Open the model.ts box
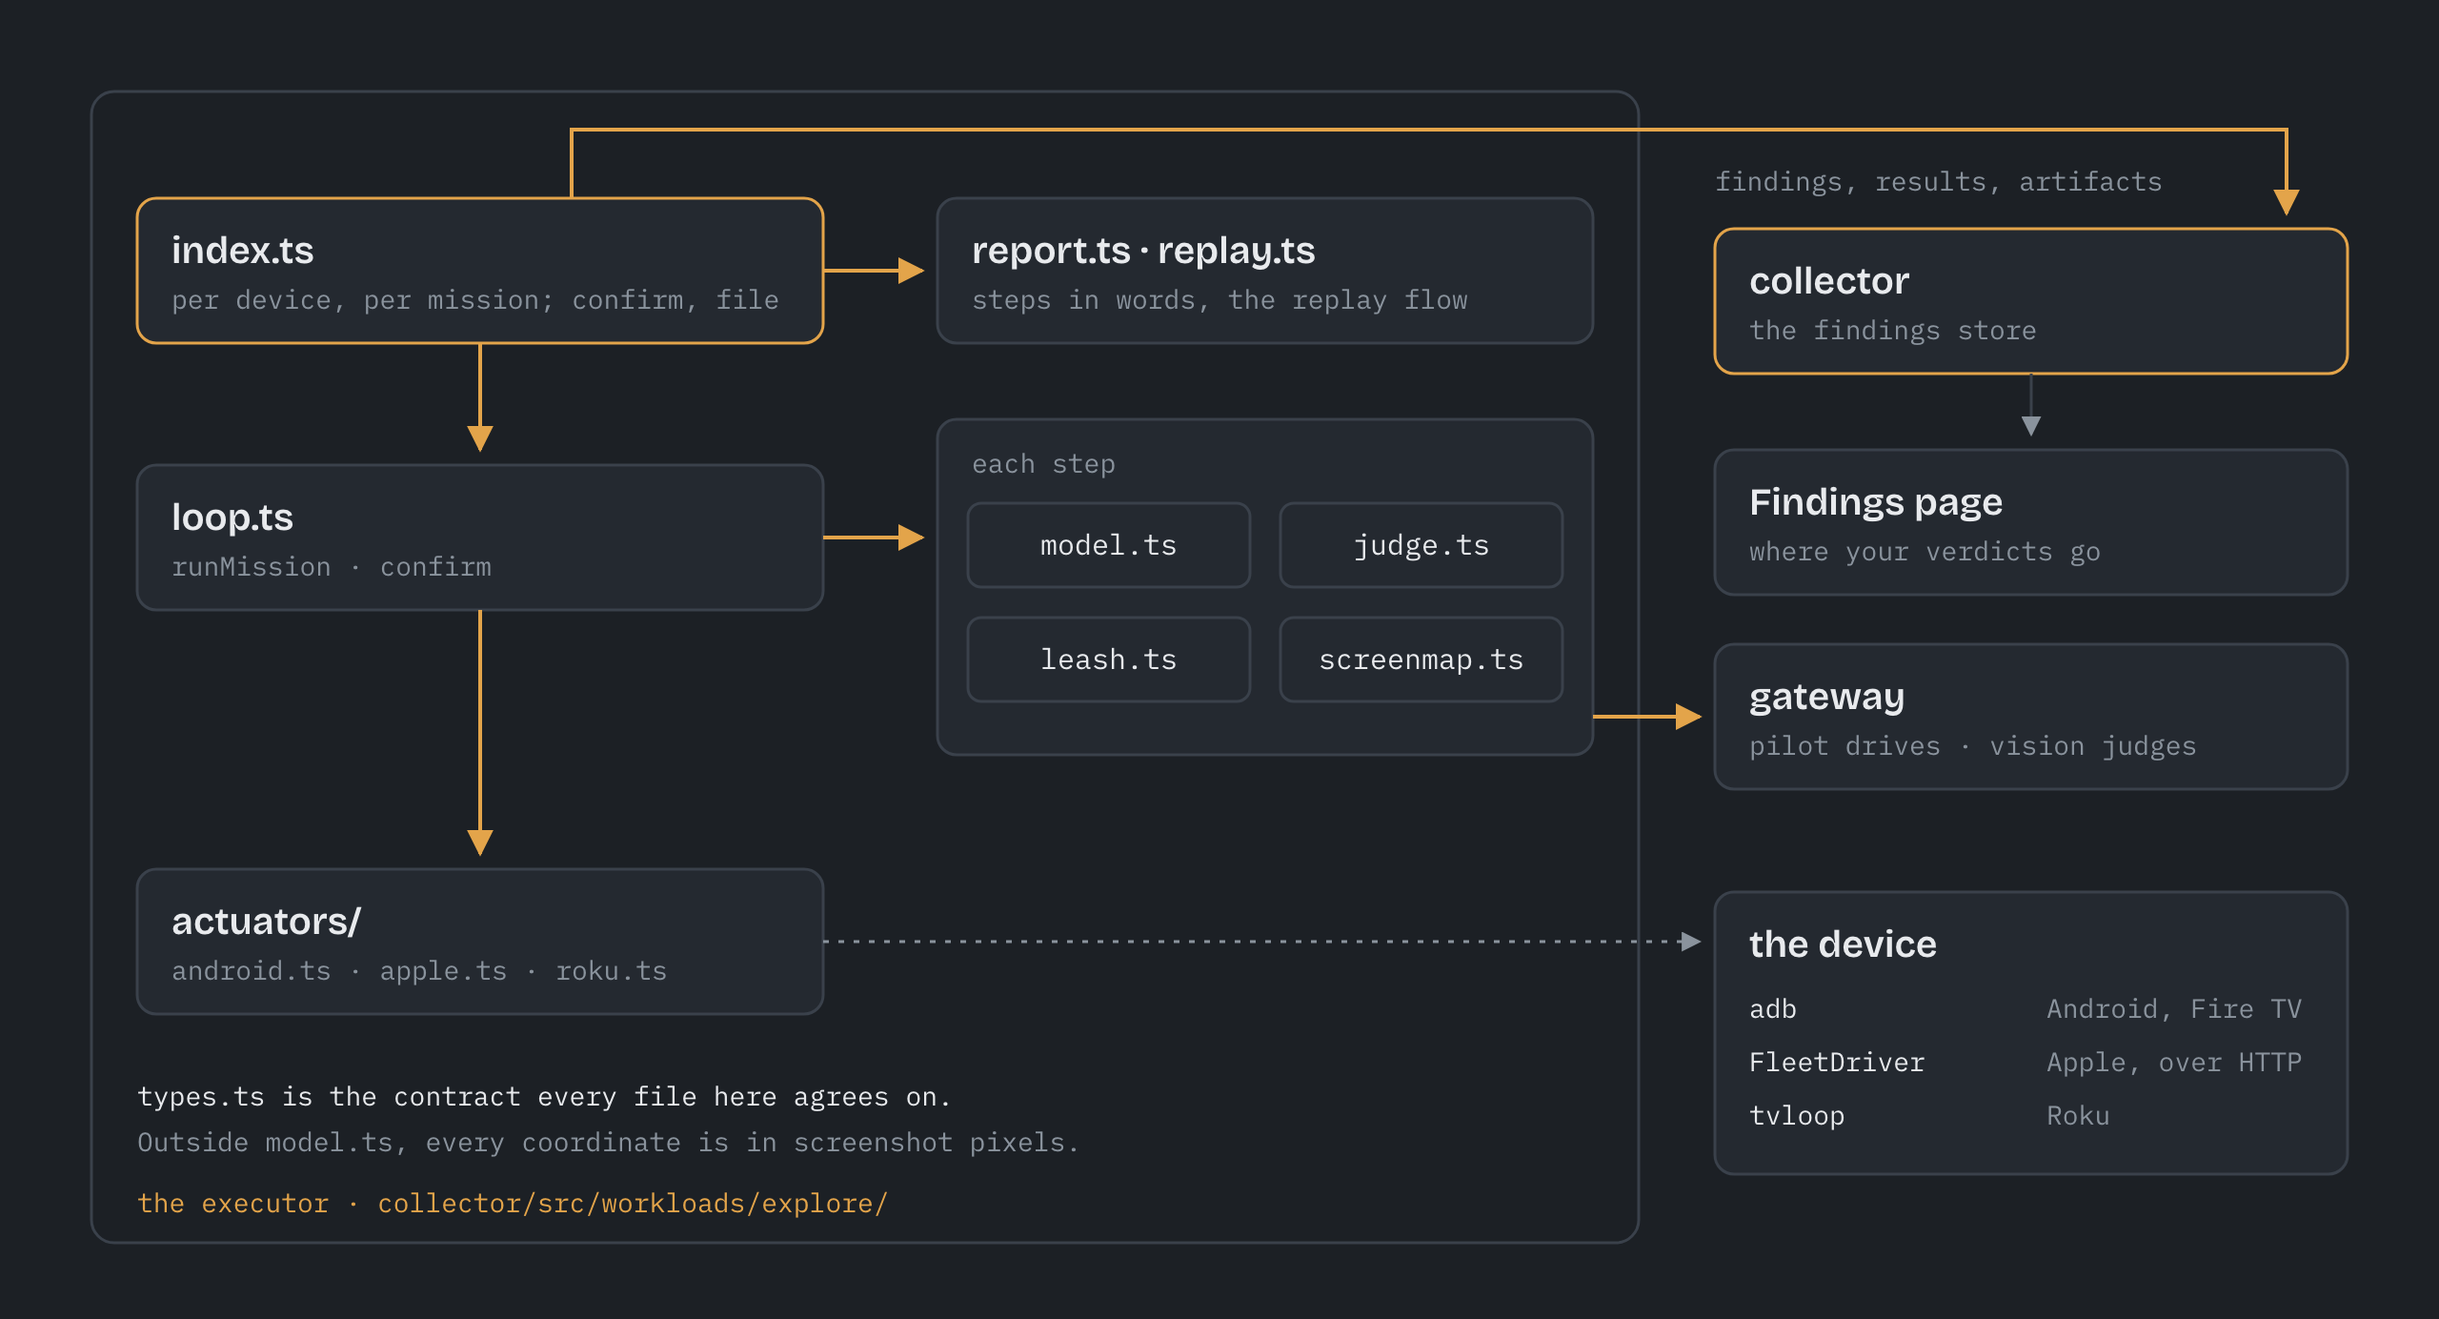Screen dimensions: 2439x1319 [1109, 545]
